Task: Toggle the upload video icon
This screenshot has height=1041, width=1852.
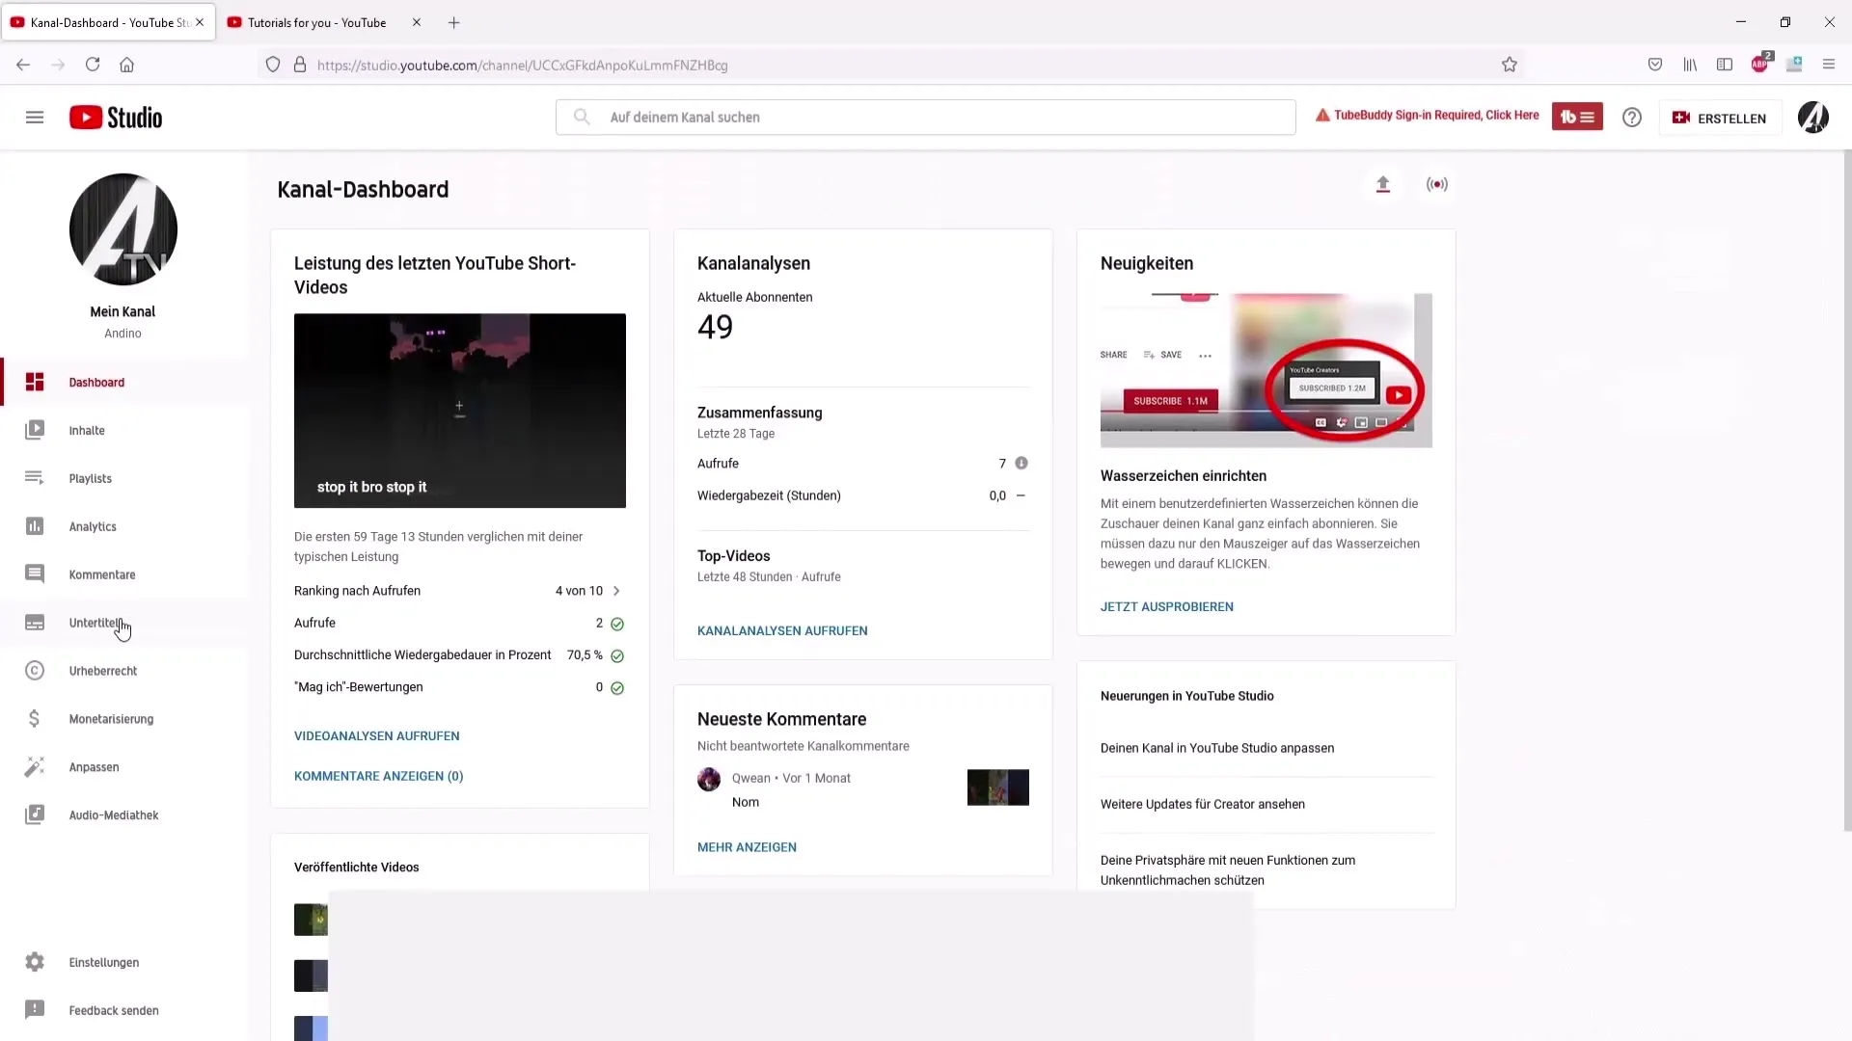Action: (1382, 184)
